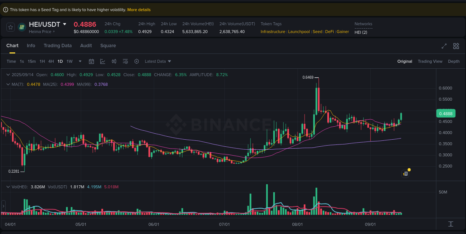Screen dimensions: 466x234
Task: Switch to the Depth view
Action: tap(454, 61)
